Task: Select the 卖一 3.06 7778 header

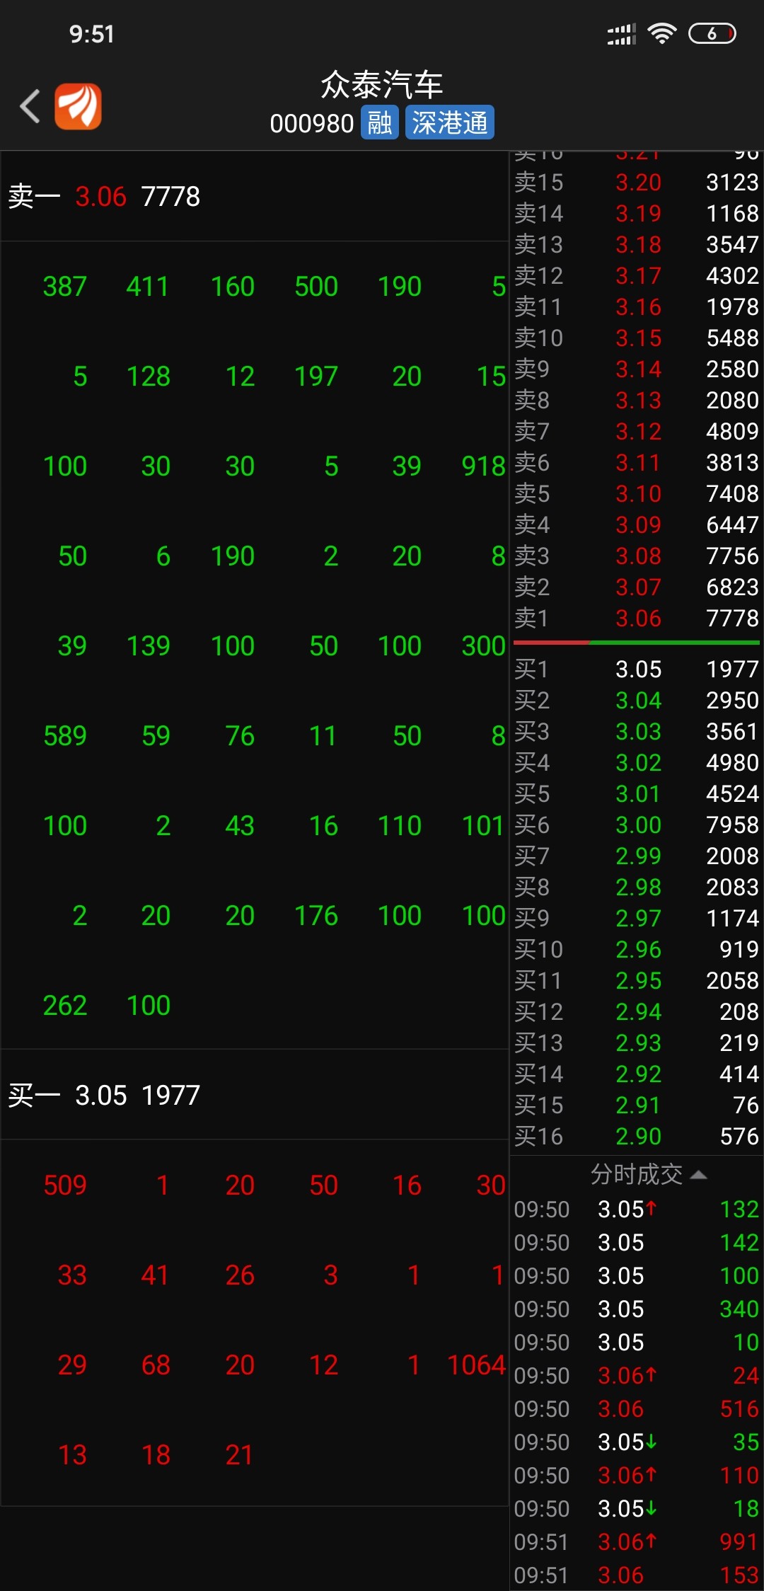Action: [x=255, y=196]
